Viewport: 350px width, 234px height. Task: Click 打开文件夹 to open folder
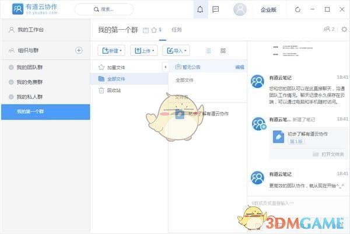pos(328,154)
